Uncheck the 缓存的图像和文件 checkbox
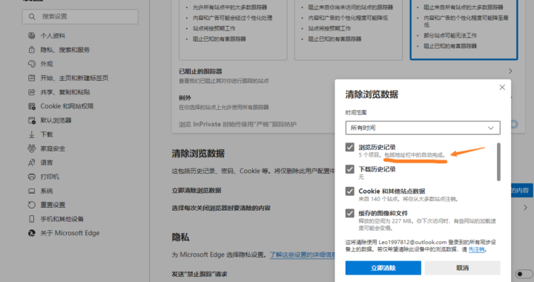 [350, 213]
